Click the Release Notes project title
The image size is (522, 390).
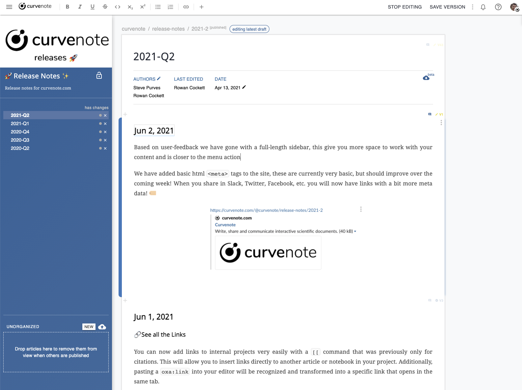37,76
